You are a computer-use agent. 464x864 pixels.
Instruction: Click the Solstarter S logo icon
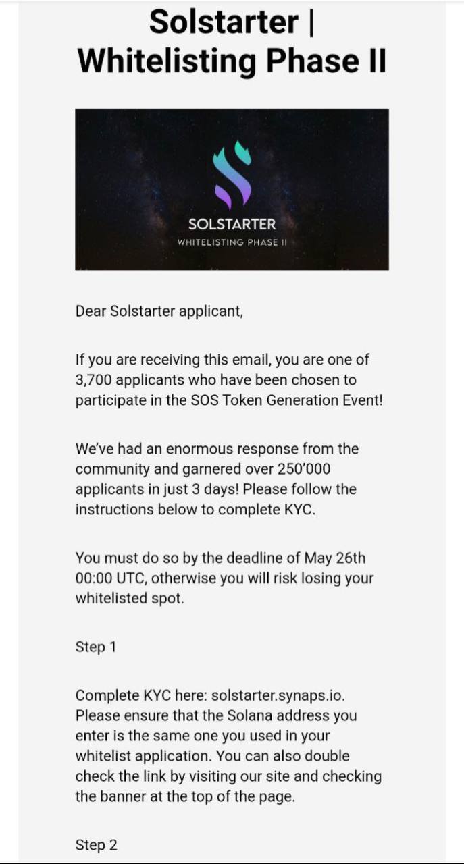232,174
